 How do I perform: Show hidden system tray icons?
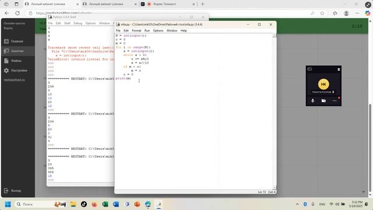point(297,204)
